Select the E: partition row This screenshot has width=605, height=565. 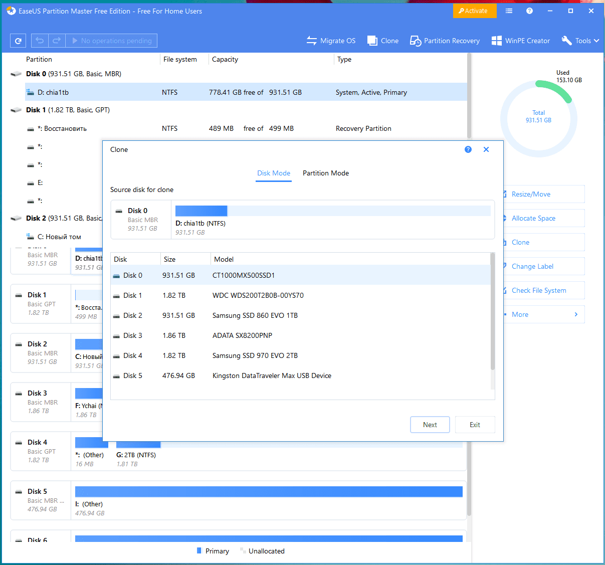tap(64, 182)
